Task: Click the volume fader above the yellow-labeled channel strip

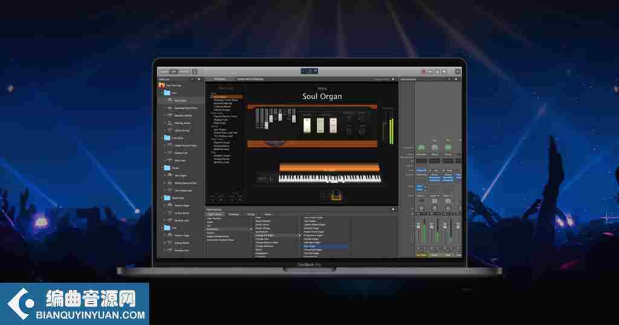Action: [x=418, y=227]
